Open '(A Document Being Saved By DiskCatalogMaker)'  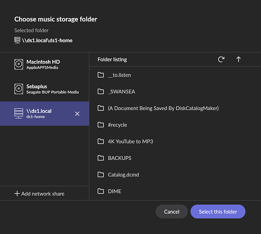(163, 108)
